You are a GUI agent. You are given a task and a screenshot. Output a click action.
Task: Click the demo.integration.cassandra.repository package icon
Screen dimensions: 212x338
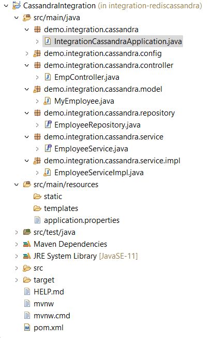[37, 112]
